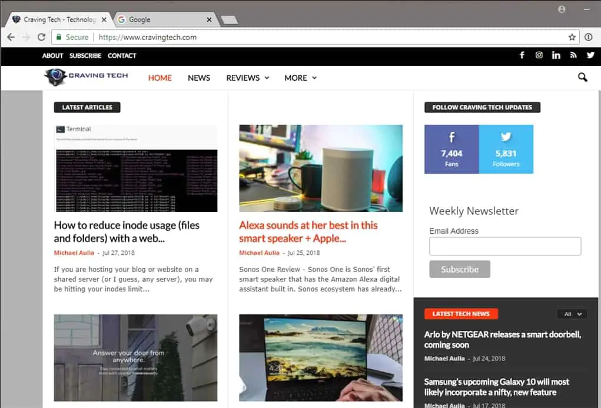Click Michael Aulia under the Arlo headline
The width and height of the screenshot is (601, 408).
tap(444, 359)
